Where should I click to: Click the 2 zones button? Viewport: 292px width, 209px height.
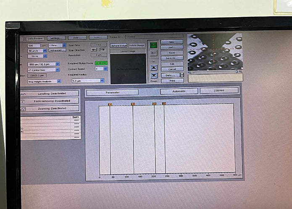pyautogui.click(x=219, y=90)
